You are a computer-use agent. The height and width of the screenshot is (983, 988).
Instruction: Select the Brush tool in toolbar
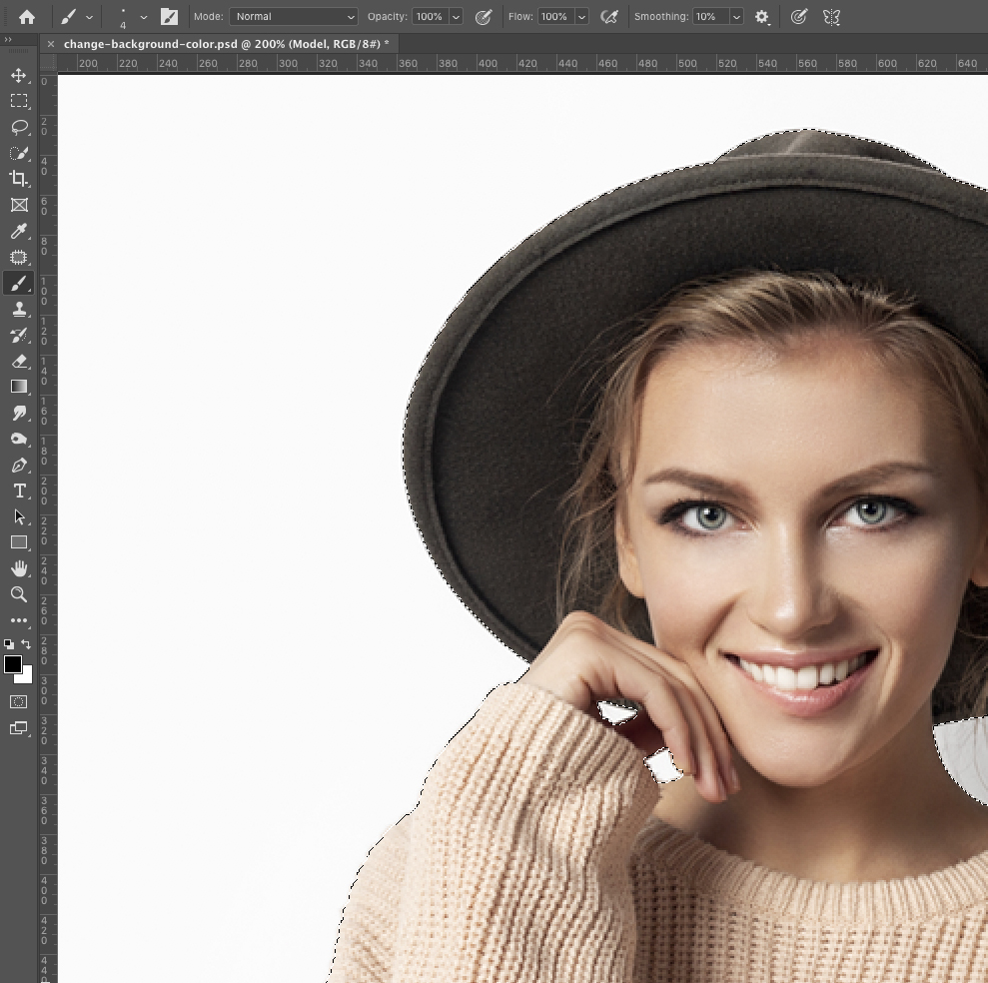pos(19,283)
